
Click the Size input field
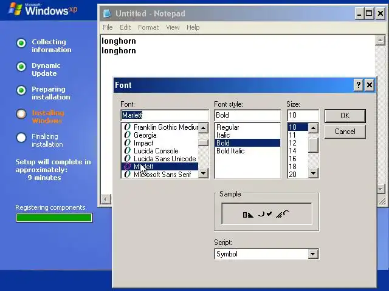(x=303, y=115)
